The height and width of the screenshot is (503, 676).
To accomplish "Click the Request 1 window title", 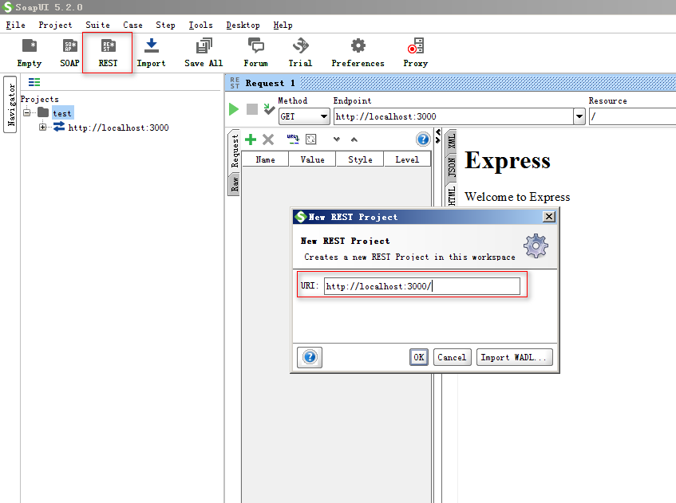I will click(x=270, y=83).
